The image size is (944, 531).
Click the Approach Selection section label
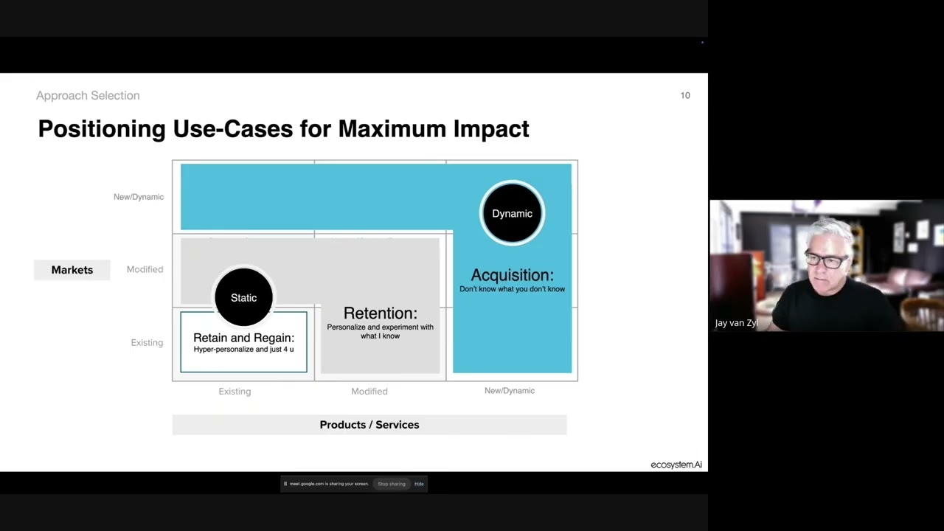tap(88, 95)
